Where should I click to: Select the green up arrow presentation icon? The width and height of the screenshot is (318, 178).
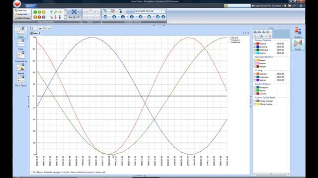click(x=51, y=12)
